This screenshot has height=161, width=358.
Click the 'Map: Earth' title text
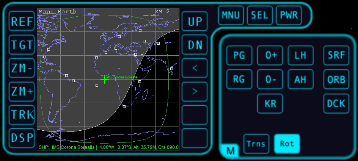57,12
